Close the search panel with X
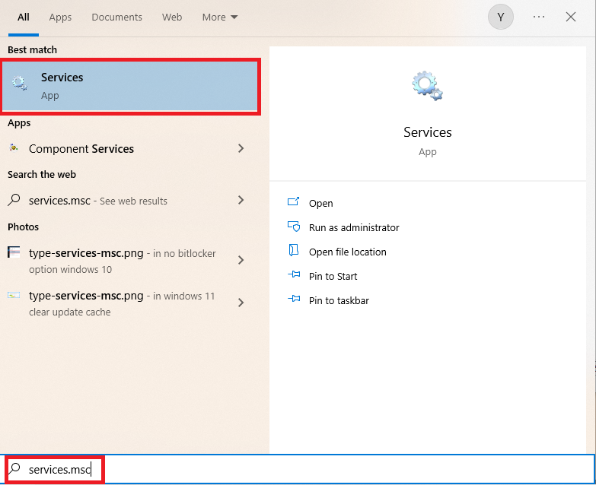Screen dimensions: 596x485 [571, 17]
